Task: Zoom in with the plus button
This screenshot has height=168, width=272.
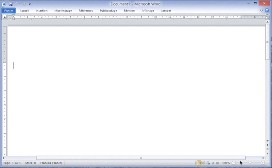Action: pyautogui.click(x=263, y=163)
